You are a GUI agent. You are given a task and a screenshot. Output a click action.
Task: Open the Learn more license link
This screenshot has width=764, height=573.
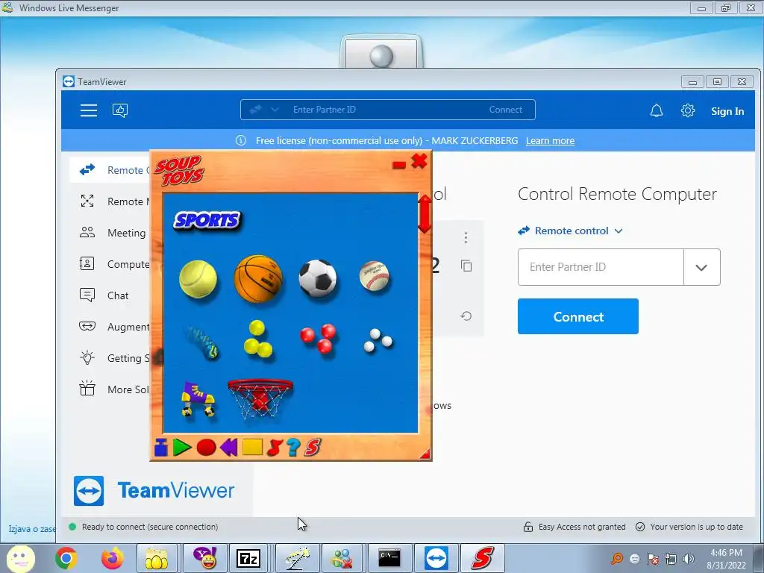(x=550, y=141)
